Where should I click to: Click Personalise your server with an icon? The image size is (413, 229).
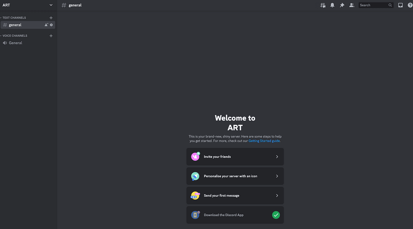click(235, 176)
